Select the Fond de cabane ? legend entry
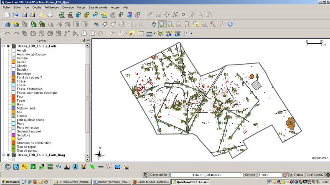 (x=29, y=77)
